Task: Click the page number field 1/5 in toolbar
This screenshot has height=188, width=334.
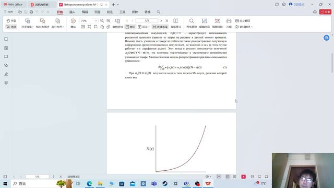Action: pyautogui.click(x=147, y=21)
